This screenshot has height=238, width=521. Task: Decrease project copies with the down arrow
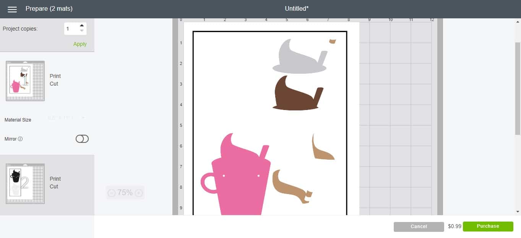[81, 31]
